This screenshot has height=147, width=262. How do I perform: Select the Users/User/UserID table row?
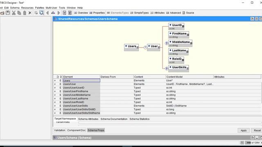click(157, 88)
